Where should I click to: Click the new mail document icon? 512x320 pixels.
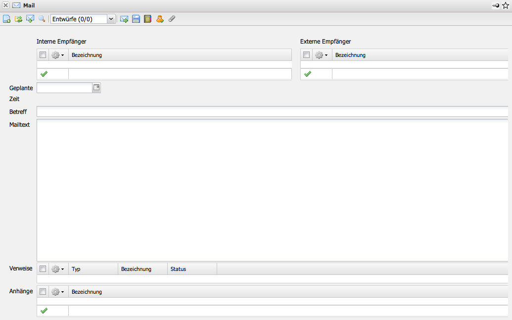coord(7,19)
